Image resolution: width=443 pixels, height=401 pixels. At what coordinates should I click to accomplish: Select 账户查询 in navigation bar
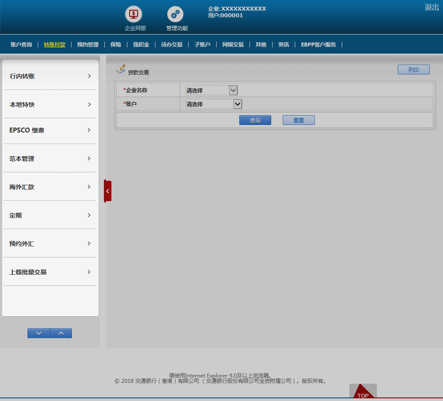pos(21,45)
